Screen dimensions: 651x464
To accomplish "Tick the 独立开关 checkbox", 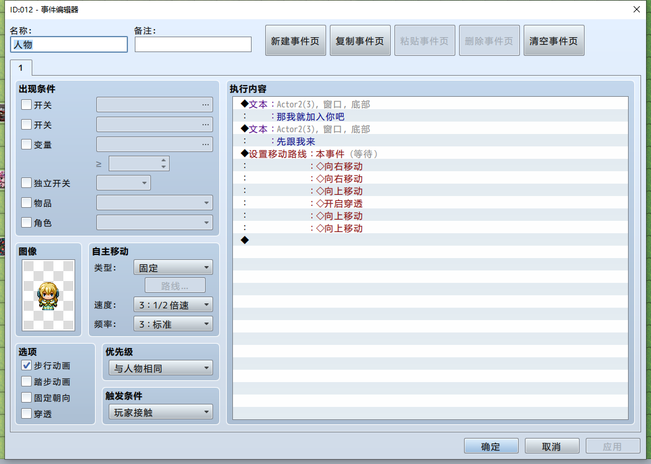I will coord(26,183).
